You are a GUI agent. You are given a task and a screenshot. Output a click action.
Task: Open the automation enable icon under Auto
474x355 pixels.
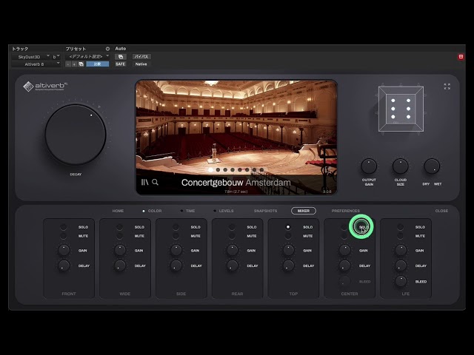click(x=120, y=57)
